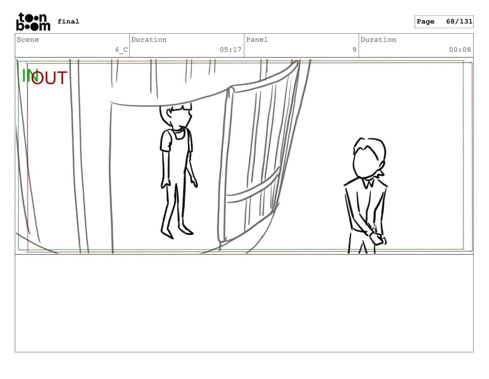Image resolution: width=489 pixels, height=379 pixels.
Task: Click the red 'OUT' camera marker
Action: (50, 78)
